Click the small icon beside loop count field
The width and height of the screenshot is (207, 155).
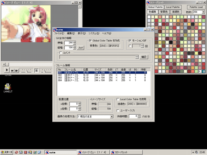pos(147,46)
